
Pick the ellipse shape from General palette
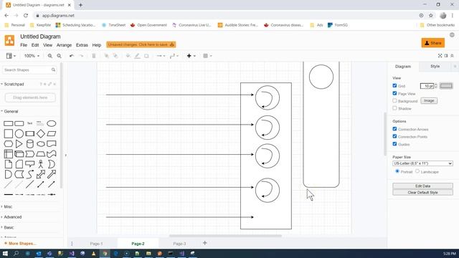52,123
